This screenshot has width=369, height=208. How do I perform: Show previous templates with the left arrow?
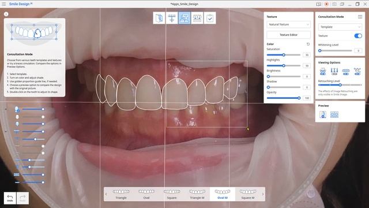[x=106, y=194]
